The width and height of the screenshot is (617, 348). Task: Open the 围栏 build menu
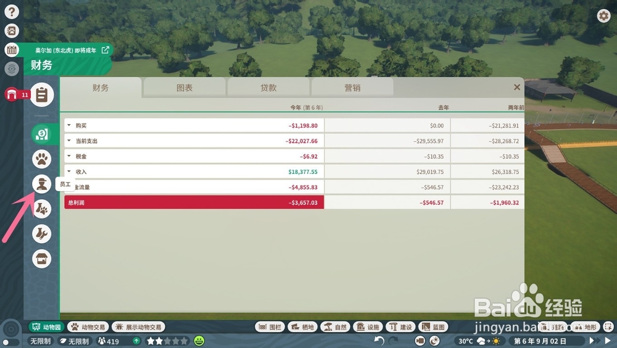pyautogui.click(x=270, y=327)
